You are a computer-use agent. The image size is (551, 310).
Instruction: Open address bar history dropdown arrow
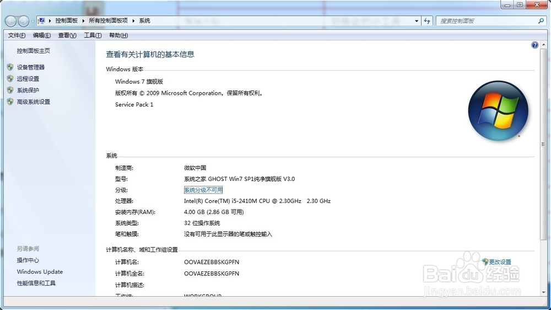coord(417,21)
